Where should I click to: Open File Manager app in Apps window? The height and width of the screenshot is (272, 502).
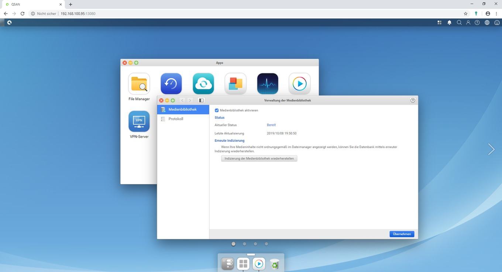139,84
